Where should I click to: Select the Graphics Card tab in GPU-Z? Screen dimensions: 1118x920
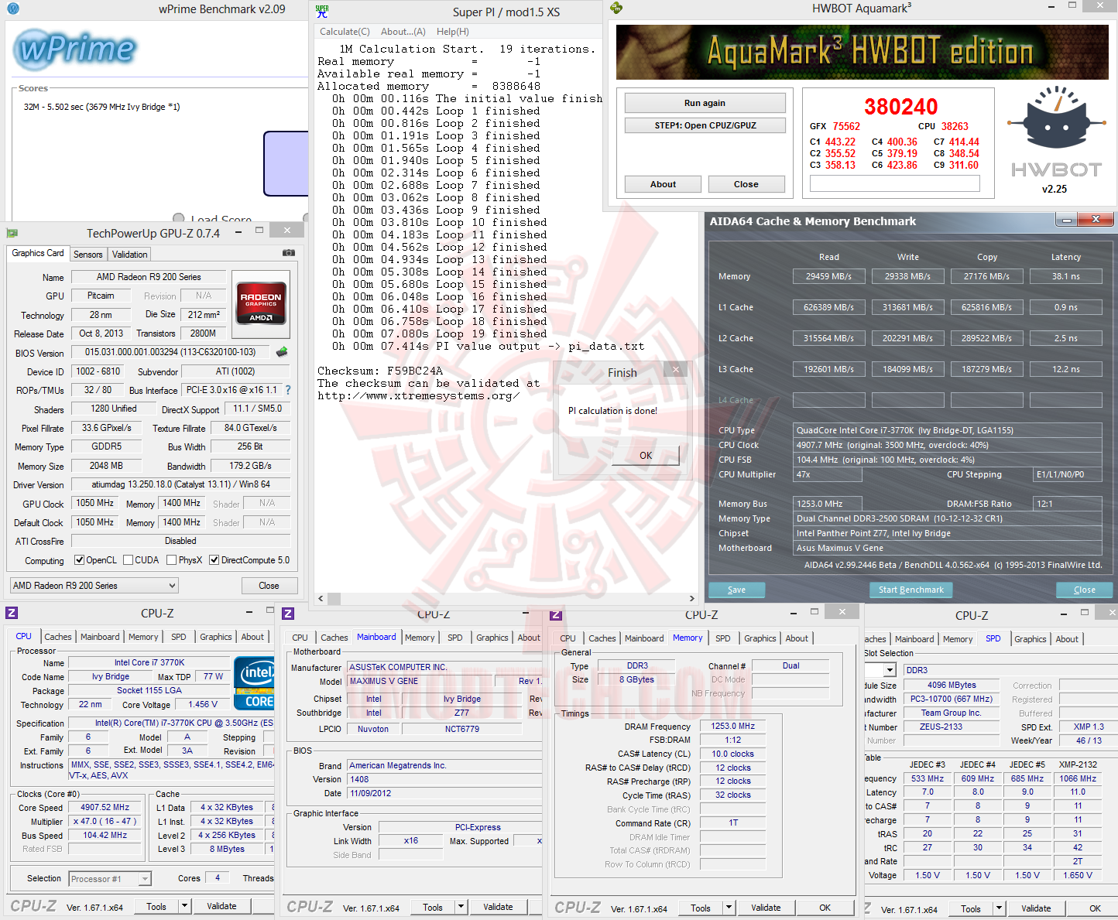click(38, 253)
